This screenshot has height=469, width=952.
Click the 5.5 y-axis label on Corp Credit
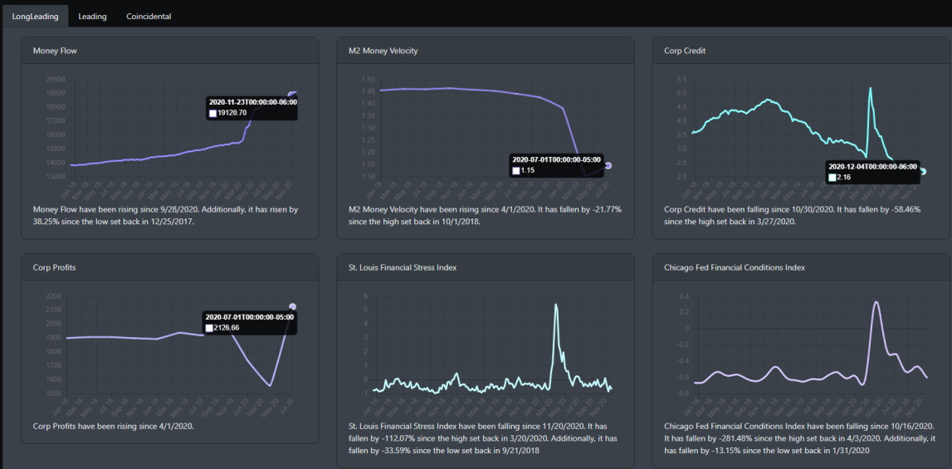[681, 80]
